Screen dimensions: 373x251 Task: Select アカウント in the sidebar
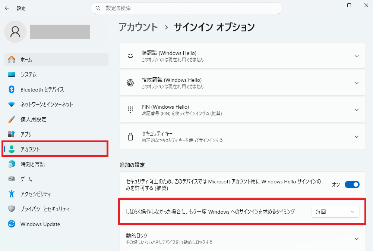[x=56, y=149]
